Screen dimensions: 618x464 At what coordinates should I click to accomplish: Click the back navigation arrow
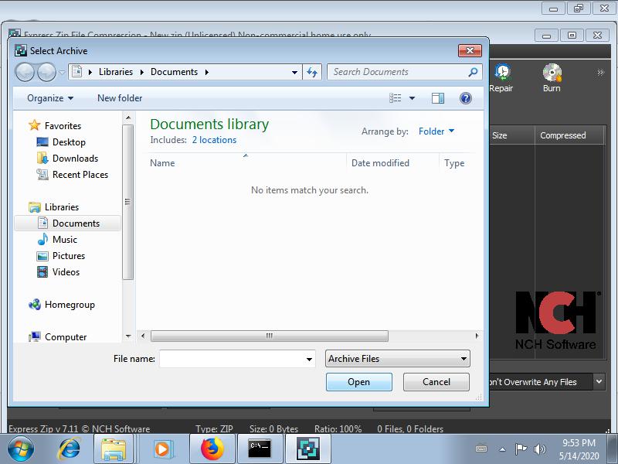tap(25, 72)
